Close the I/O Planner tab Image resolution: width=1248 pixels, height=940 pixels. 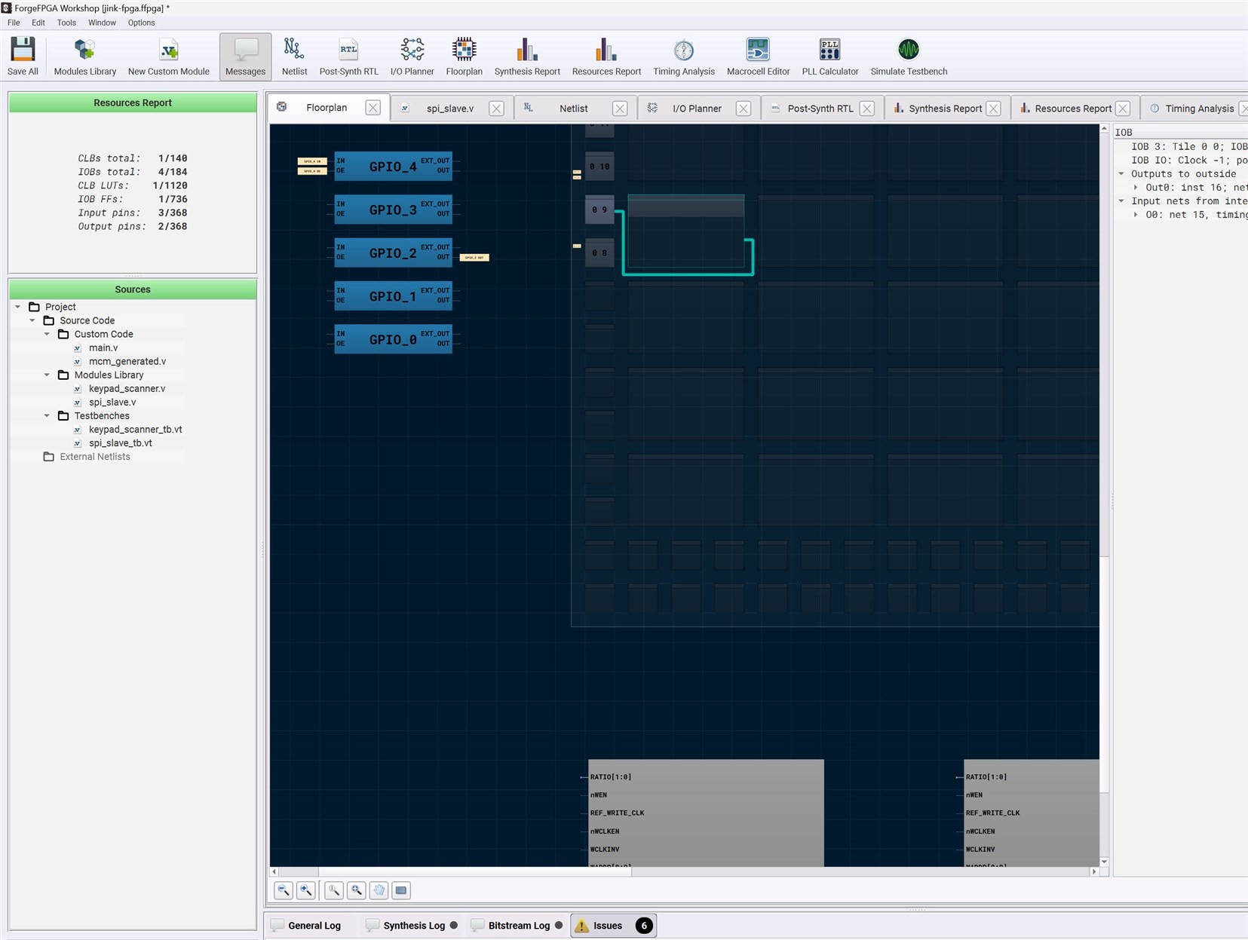pos(744,109)
